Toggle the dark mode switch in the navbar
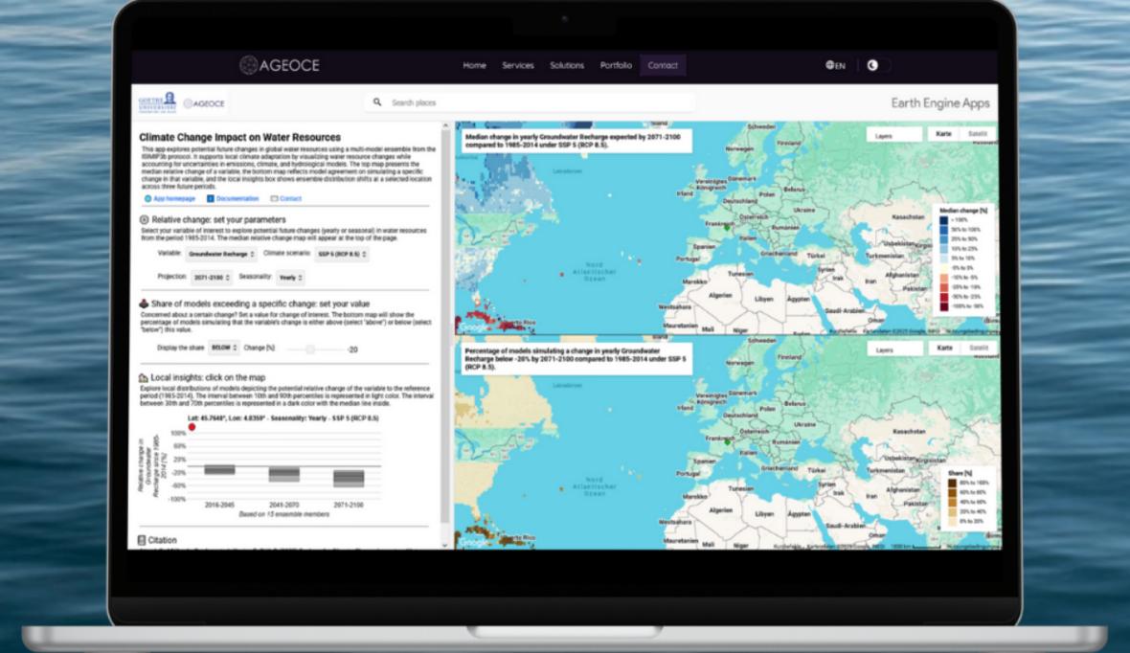1130x653 pixels. (x=875, y=66)
